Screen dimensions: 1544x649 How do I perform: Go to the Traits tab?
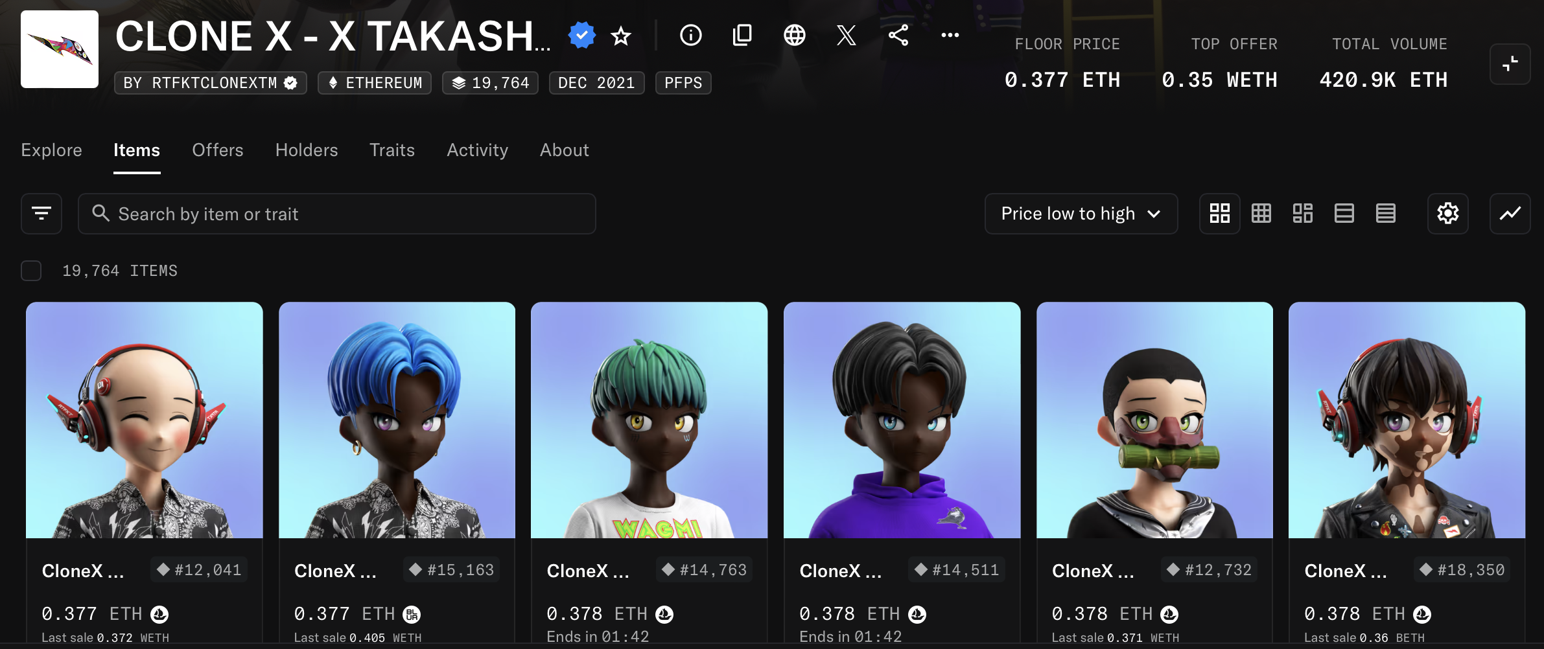(x=392, y=150)
